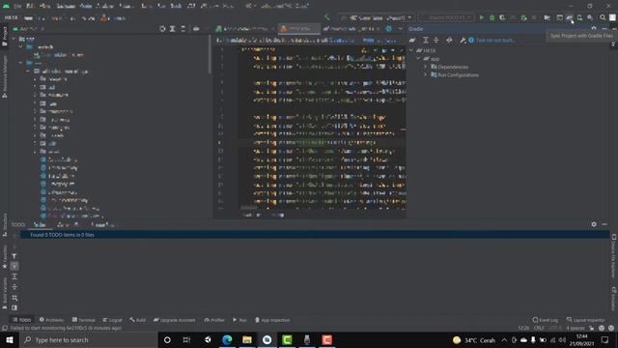Screen dimensions: 618x348
Task: Expand Run Configurations node in Gradle tree
Action: 425,74
